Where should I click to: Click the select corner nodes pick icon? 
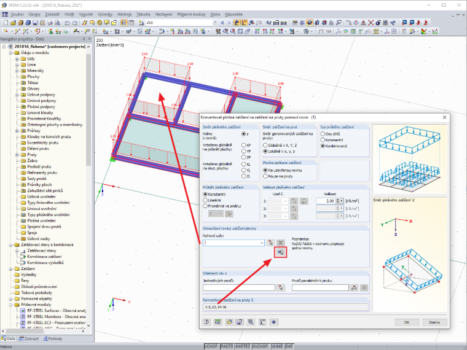click(270, 243)
